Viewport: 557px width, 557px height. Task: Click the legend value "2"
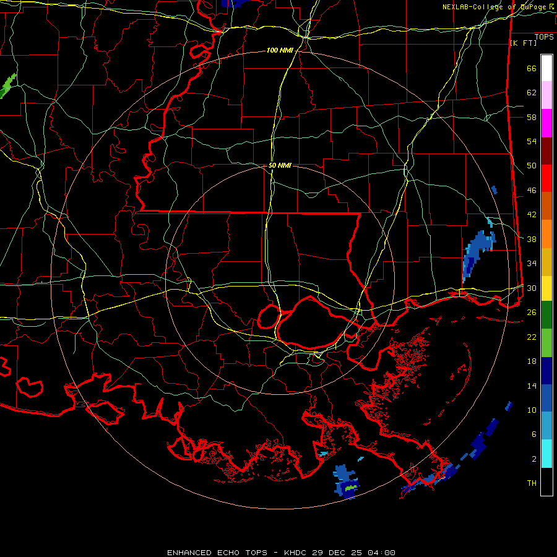click(x=534, y=459)
